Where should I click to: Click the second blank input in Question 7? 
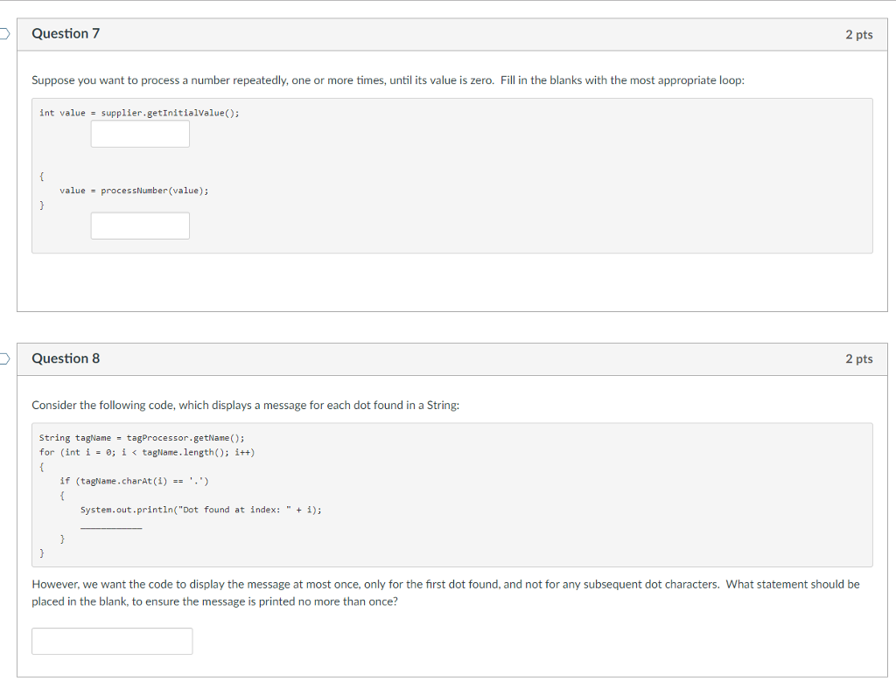140,225
